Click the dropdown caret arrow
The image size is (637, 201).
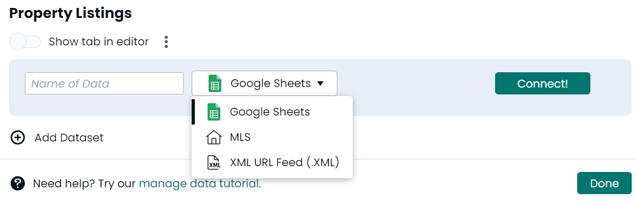pyautogui.click(x=320, y=83)
